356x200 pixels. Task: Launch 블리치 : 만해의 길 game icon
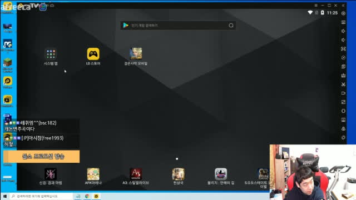[221, 174]
